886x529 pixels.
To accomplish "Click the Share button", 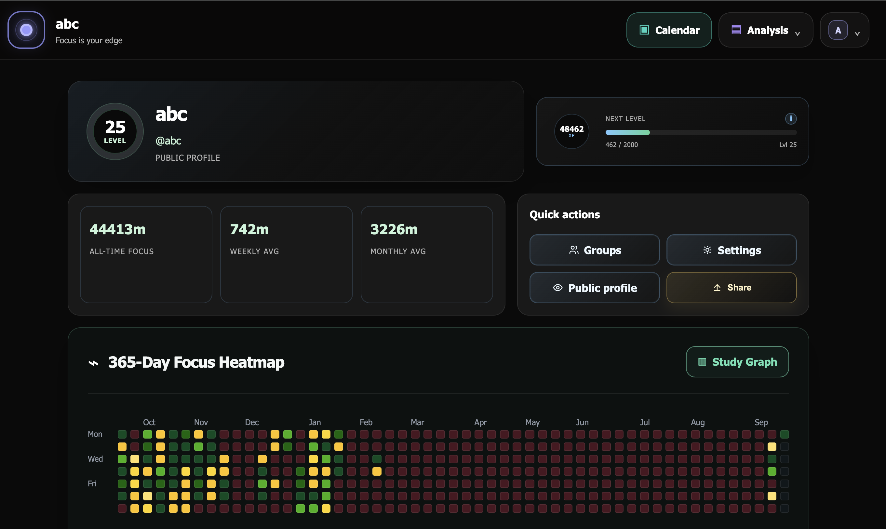I will (x=731, y=288).
